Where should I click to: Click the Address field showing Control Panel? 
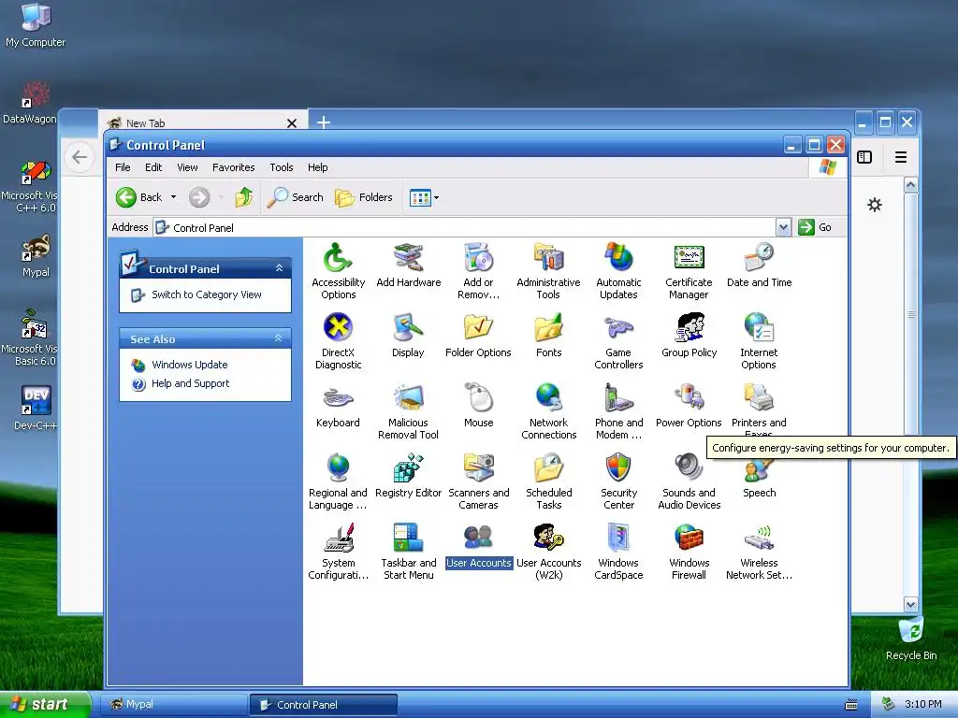[464, 228]
